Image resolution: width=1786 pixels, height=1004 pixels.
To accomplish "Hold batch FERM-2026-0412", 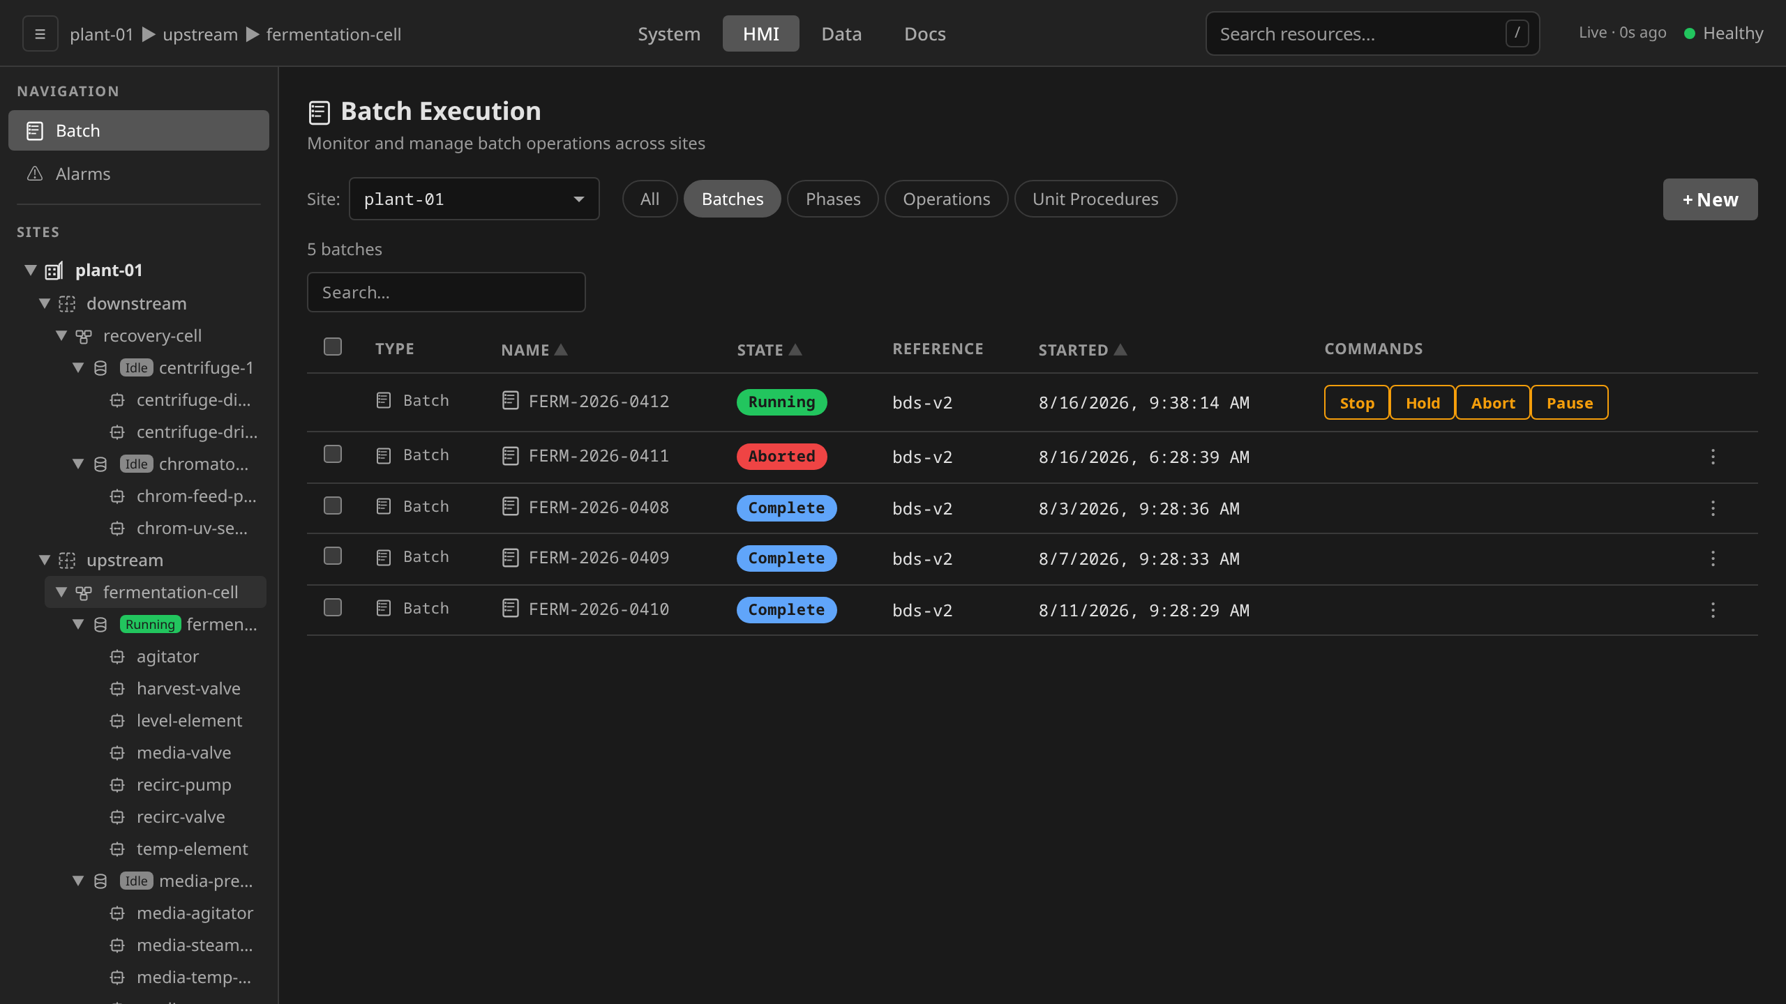I will pos(1423,402).
